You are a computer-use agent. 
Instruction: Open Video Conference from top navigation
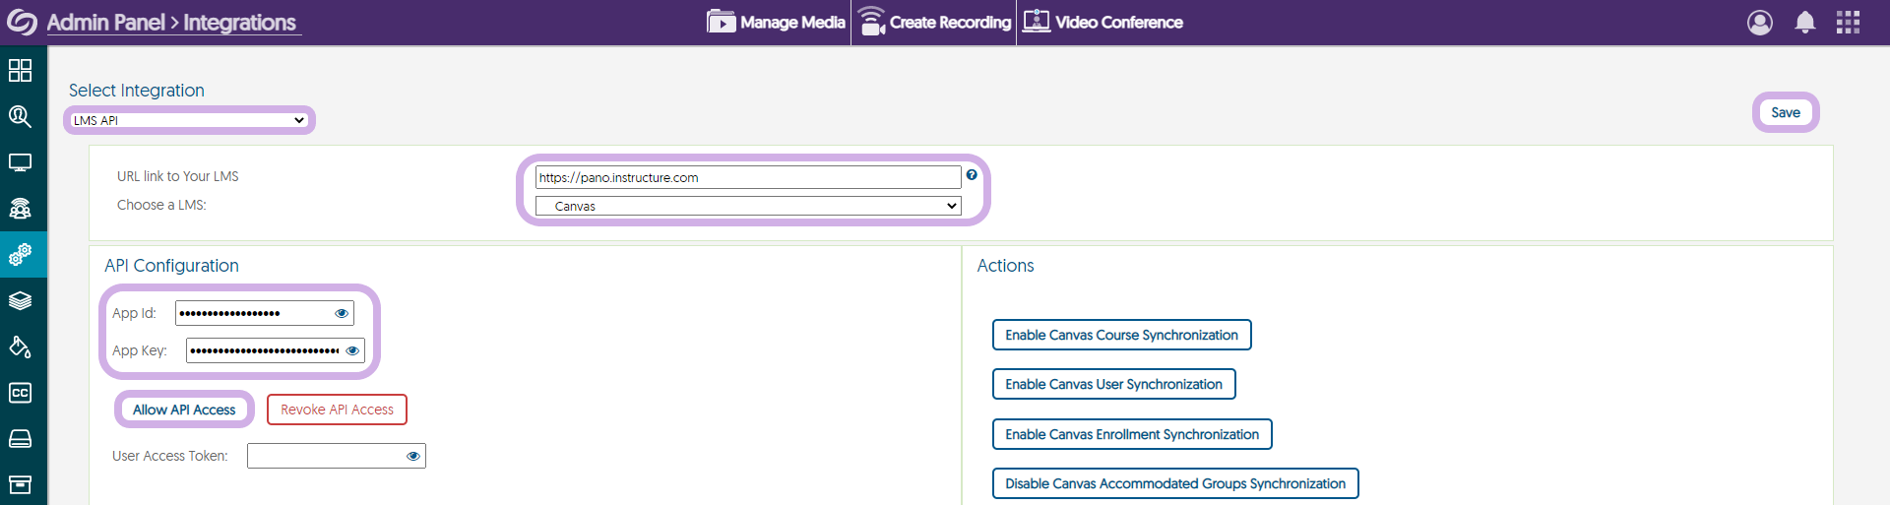coord(1103,23)
